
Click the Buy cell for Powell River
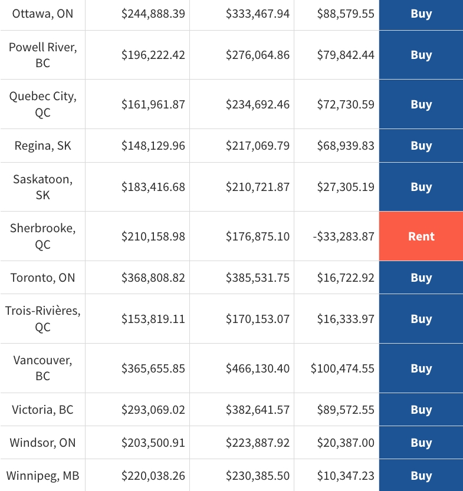(421, 55)
